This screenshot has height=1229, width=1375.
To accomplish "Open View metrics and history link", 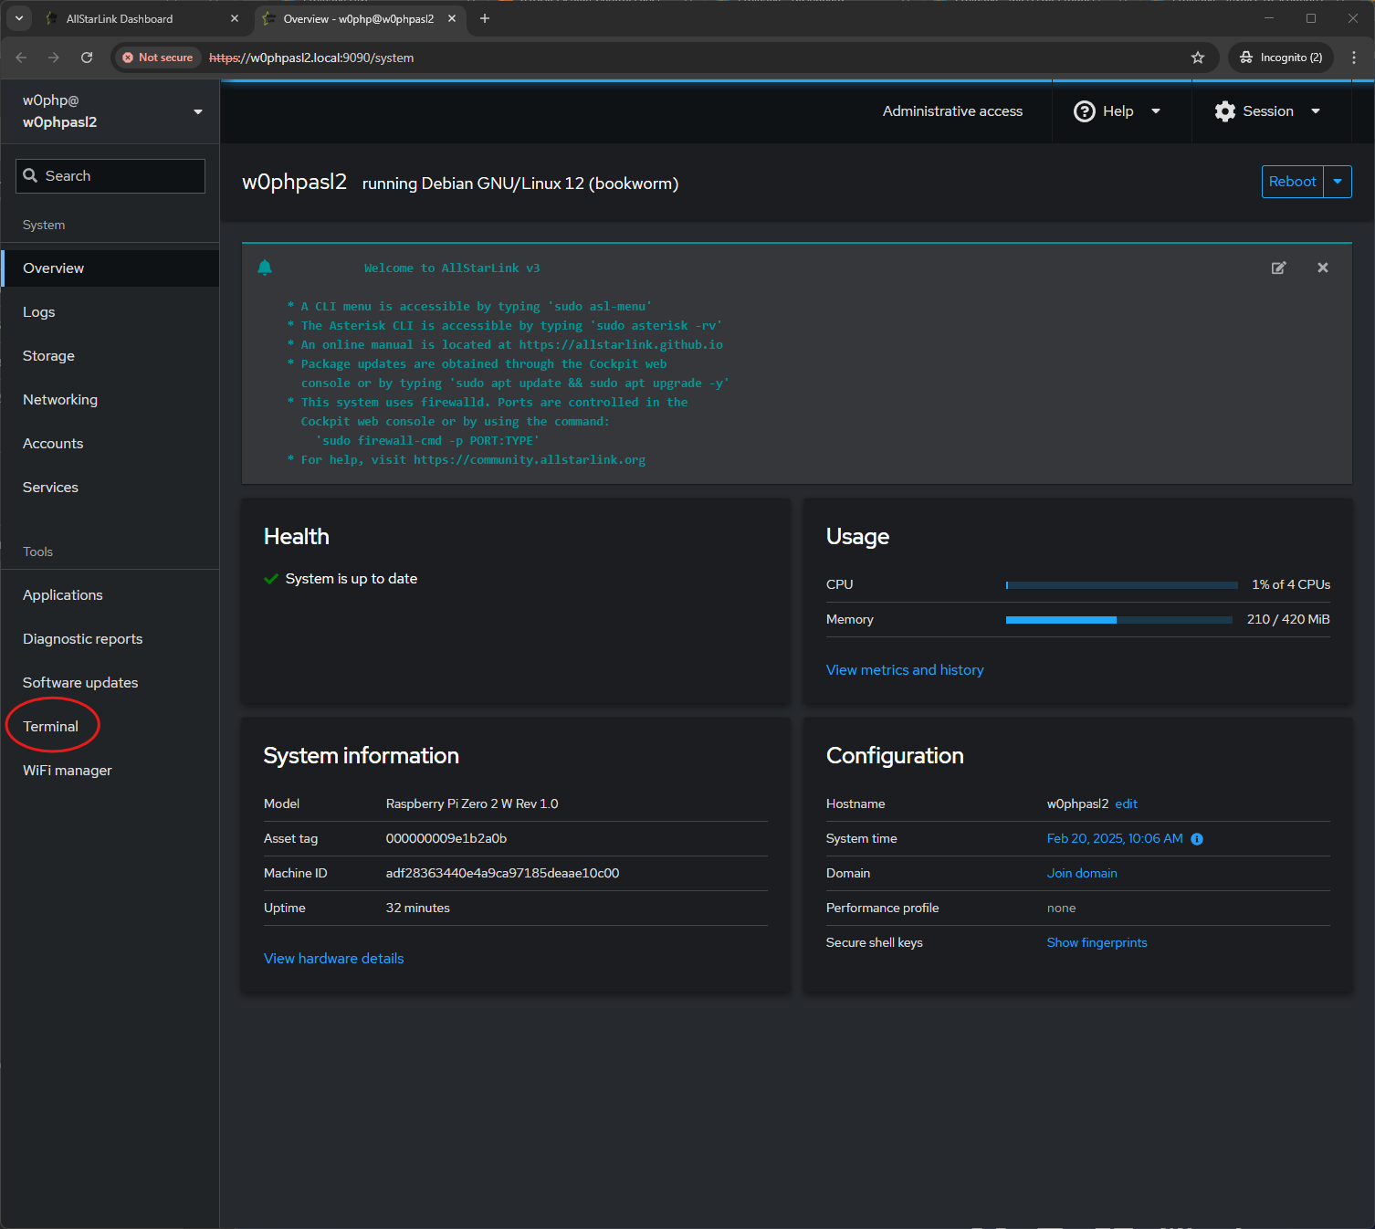I will coord(905,670).
